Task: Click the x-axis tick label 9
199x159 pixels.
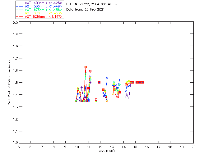Action: coord(65,147)
